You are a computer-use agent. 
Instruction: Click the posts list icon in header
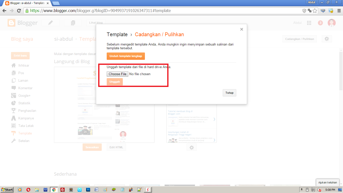(73, 23)
